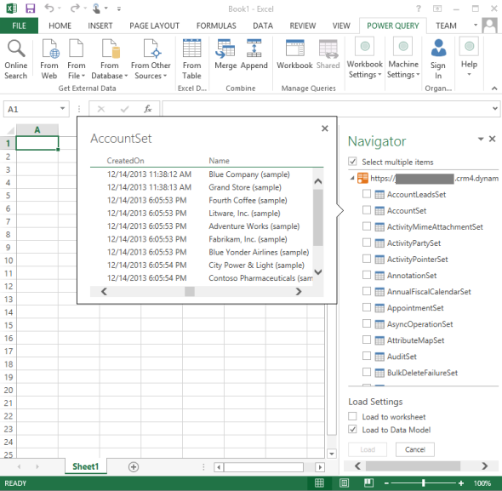Viewport: 502px width, 491px height.
Task: Click the BulkDeleteFailureSet table item
Action: (x=422, y=373)
